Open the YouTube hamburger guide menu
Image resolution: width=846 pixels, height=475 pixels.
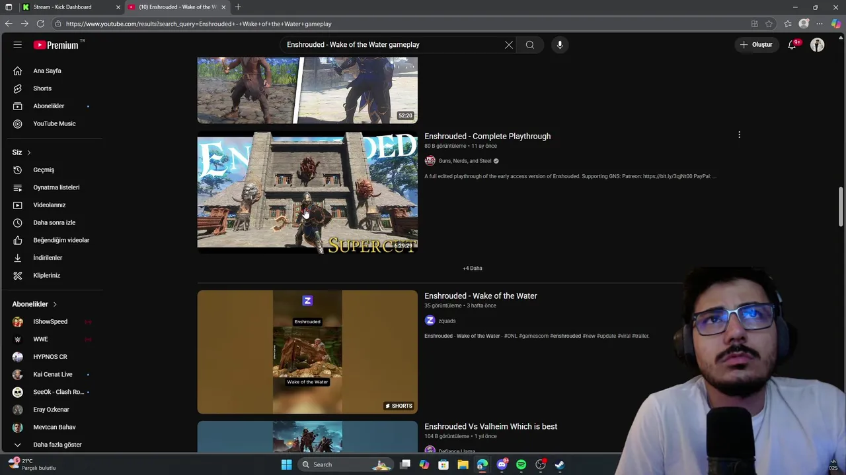[x=18, y=45]
